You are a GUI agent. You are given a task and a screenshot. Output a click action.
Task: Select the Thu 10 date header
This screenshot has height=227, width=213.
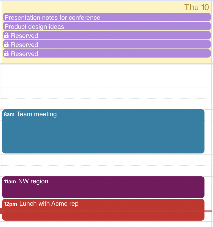tap(196, 7)
